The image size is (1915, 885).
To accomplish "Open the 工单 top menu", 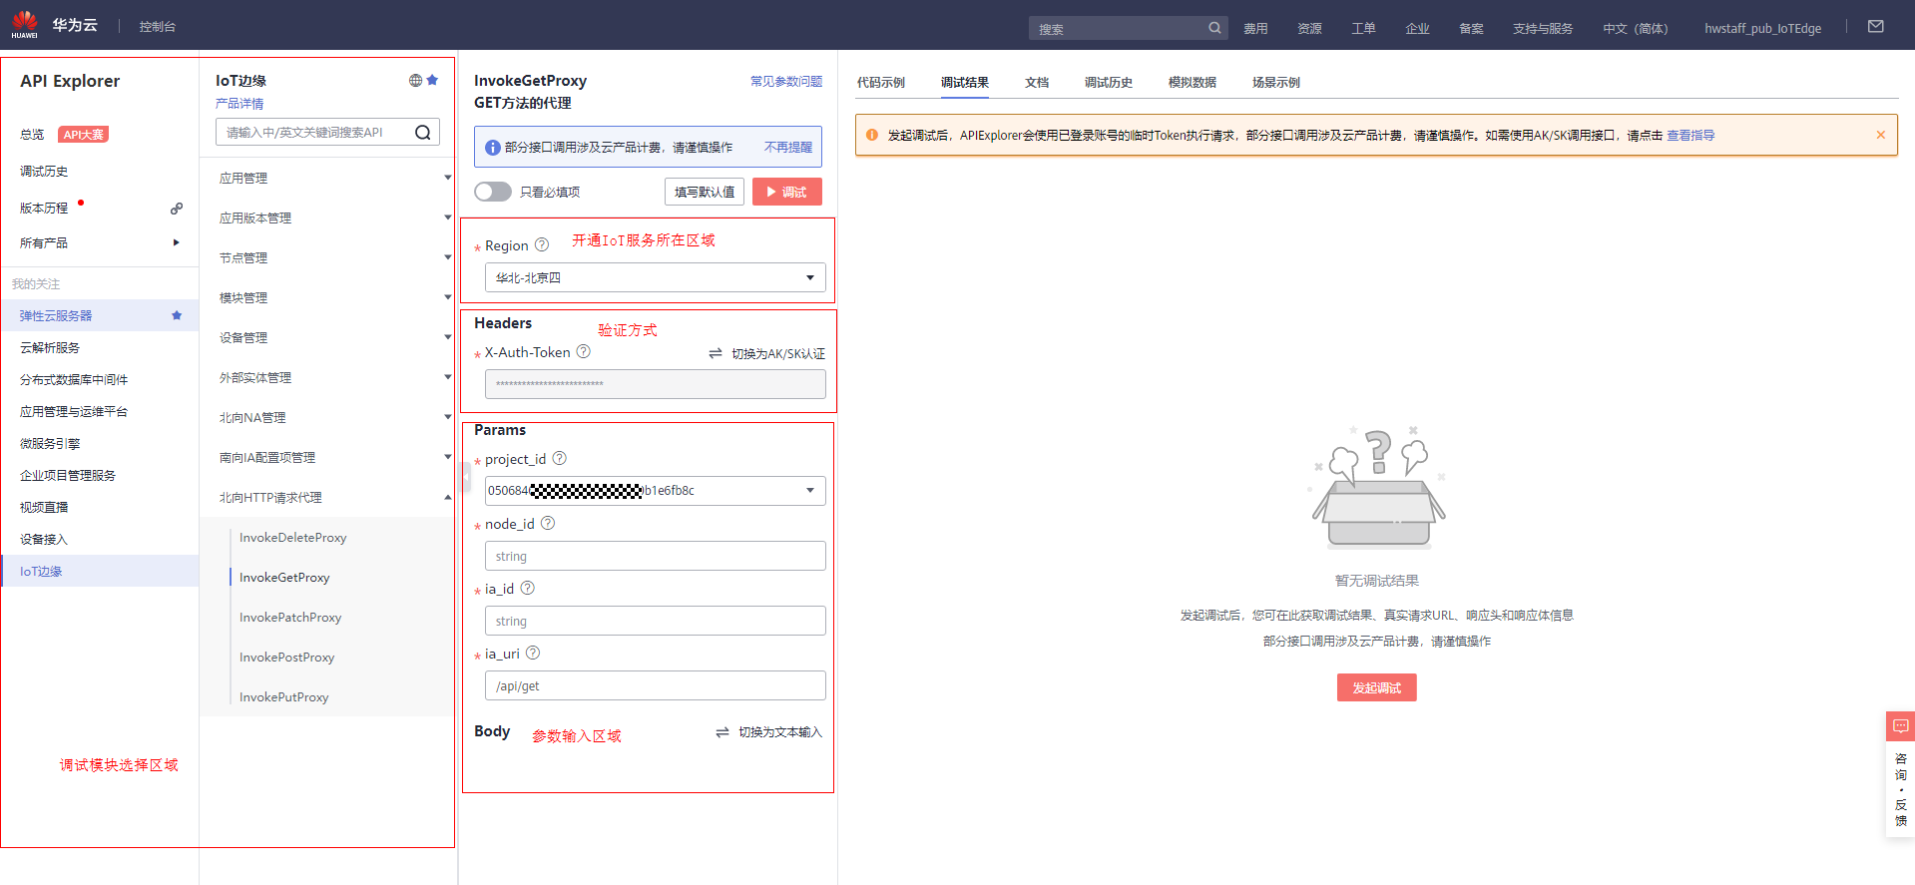I will (1363, 28).
